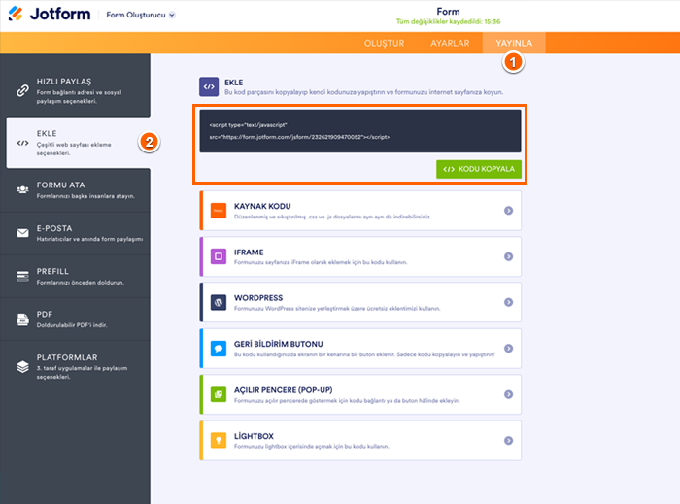
Task: Click inside the embed script code box
Action: (360, 131)
